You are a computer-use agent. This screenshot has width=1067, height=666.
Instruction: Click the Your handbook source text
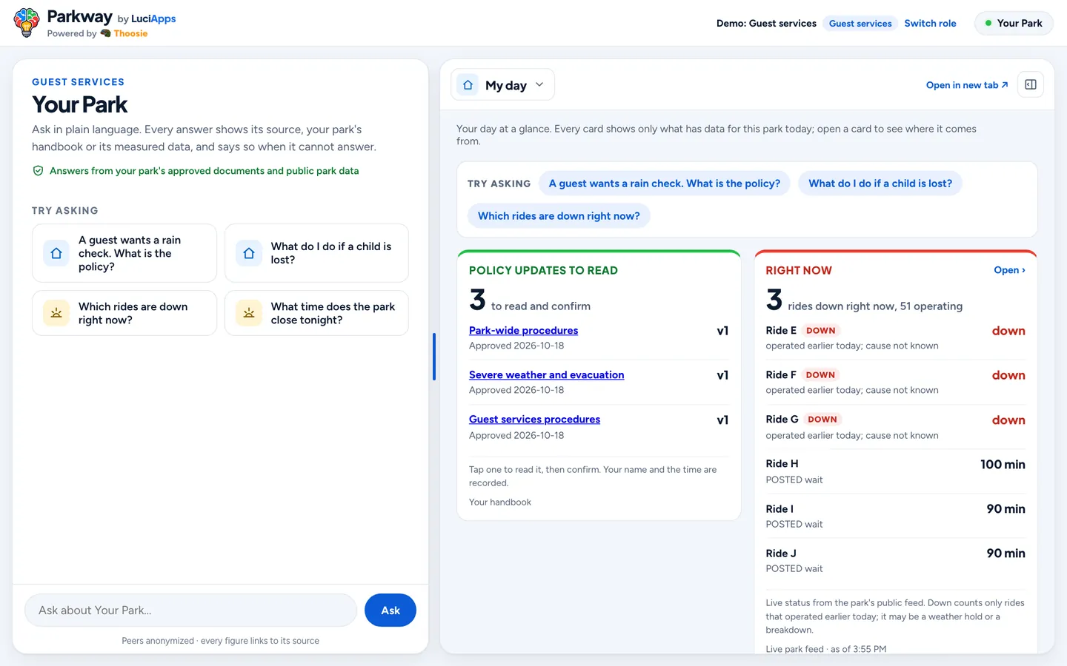(x=500, y=502)
